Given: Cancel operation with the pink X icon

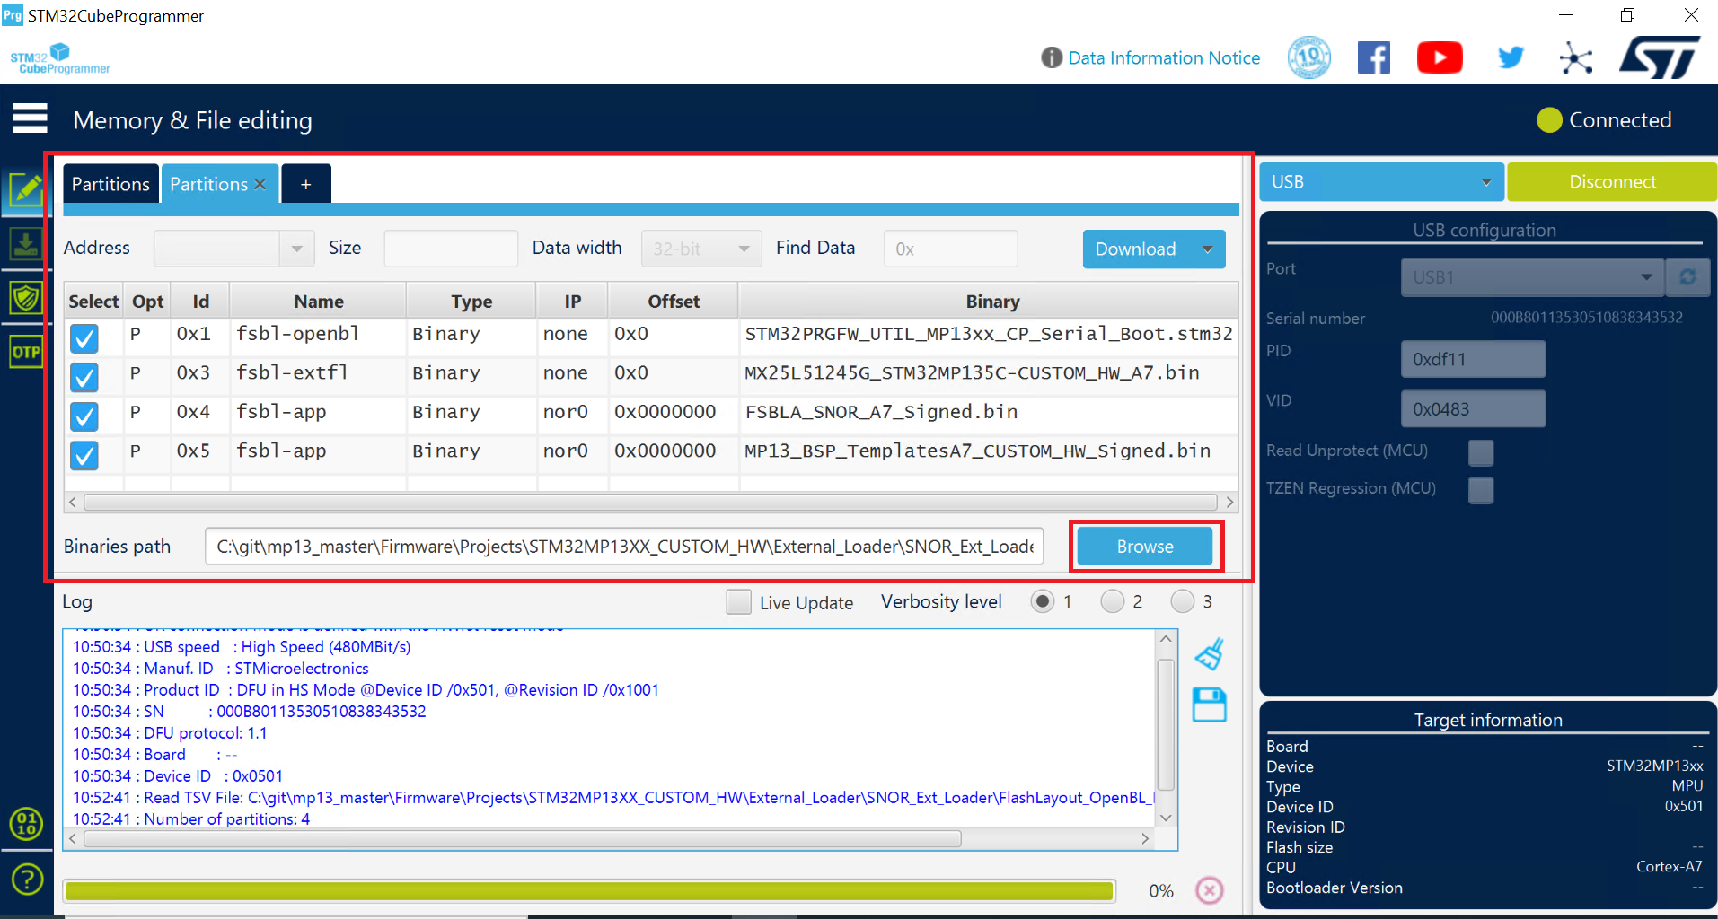Looking at the screenshot, I should [1210, 890].
